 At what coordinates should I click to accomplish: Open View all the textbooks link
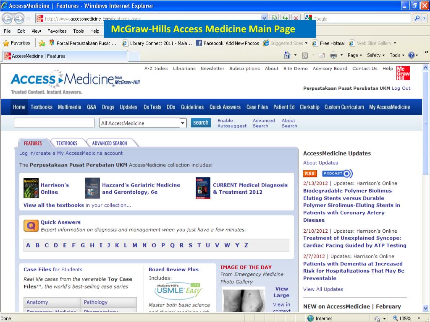tap(53, 205)
